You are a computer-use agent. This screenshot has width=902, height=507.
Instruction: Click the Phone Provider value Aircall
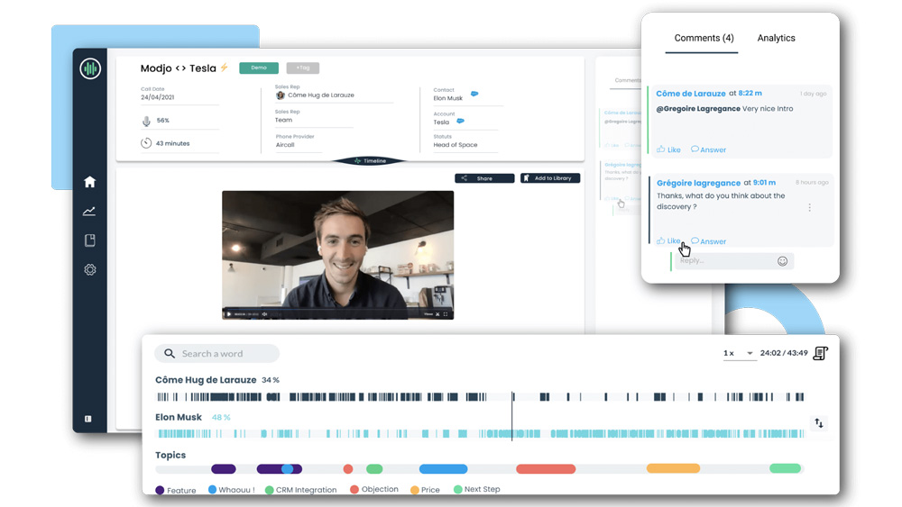pos(285,145)
